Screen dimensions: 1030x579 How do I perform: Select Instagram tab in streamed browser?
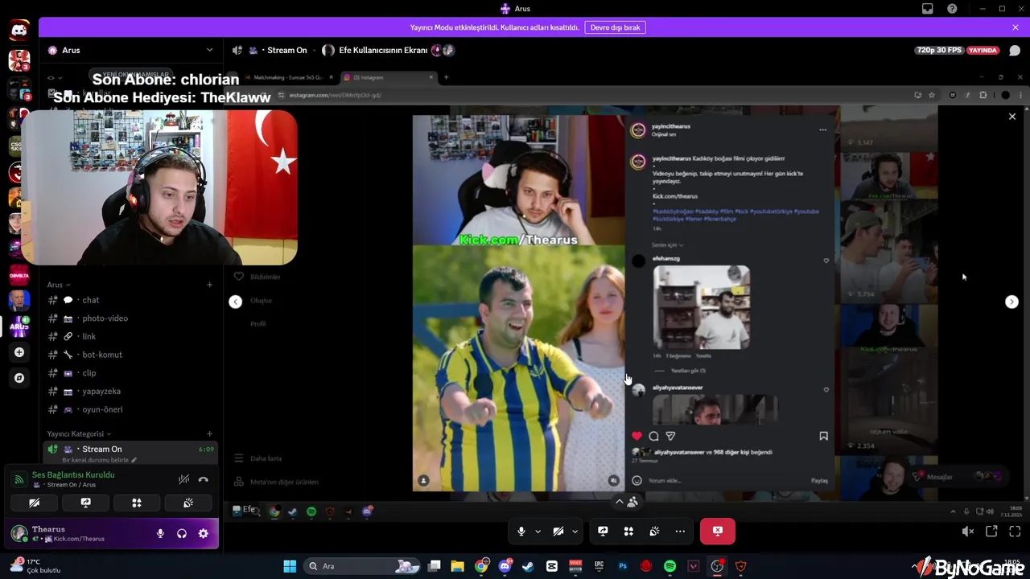pos(387,77)
